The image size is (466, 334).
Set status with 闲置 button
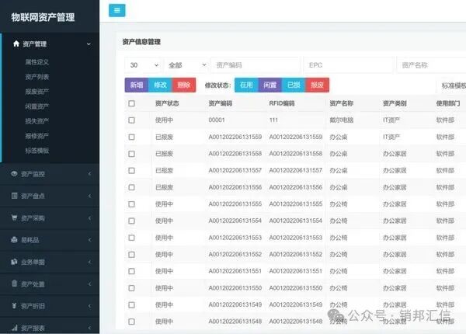pos(270,85)
